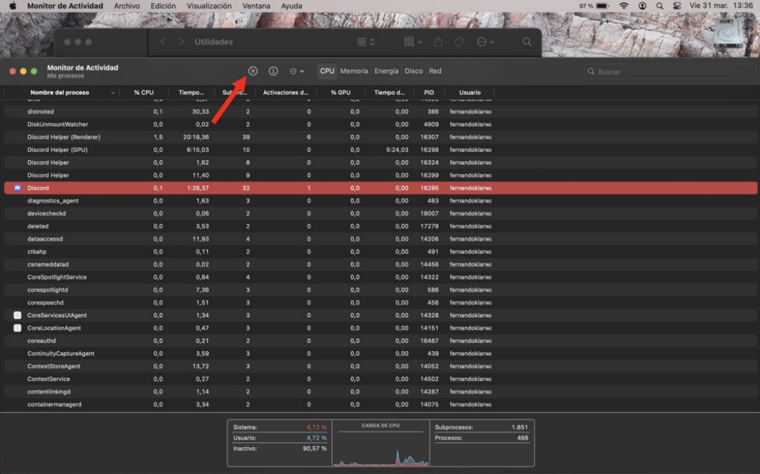
Task: Click search icon in Utilidades Finder window
Action: click(527, 42)
